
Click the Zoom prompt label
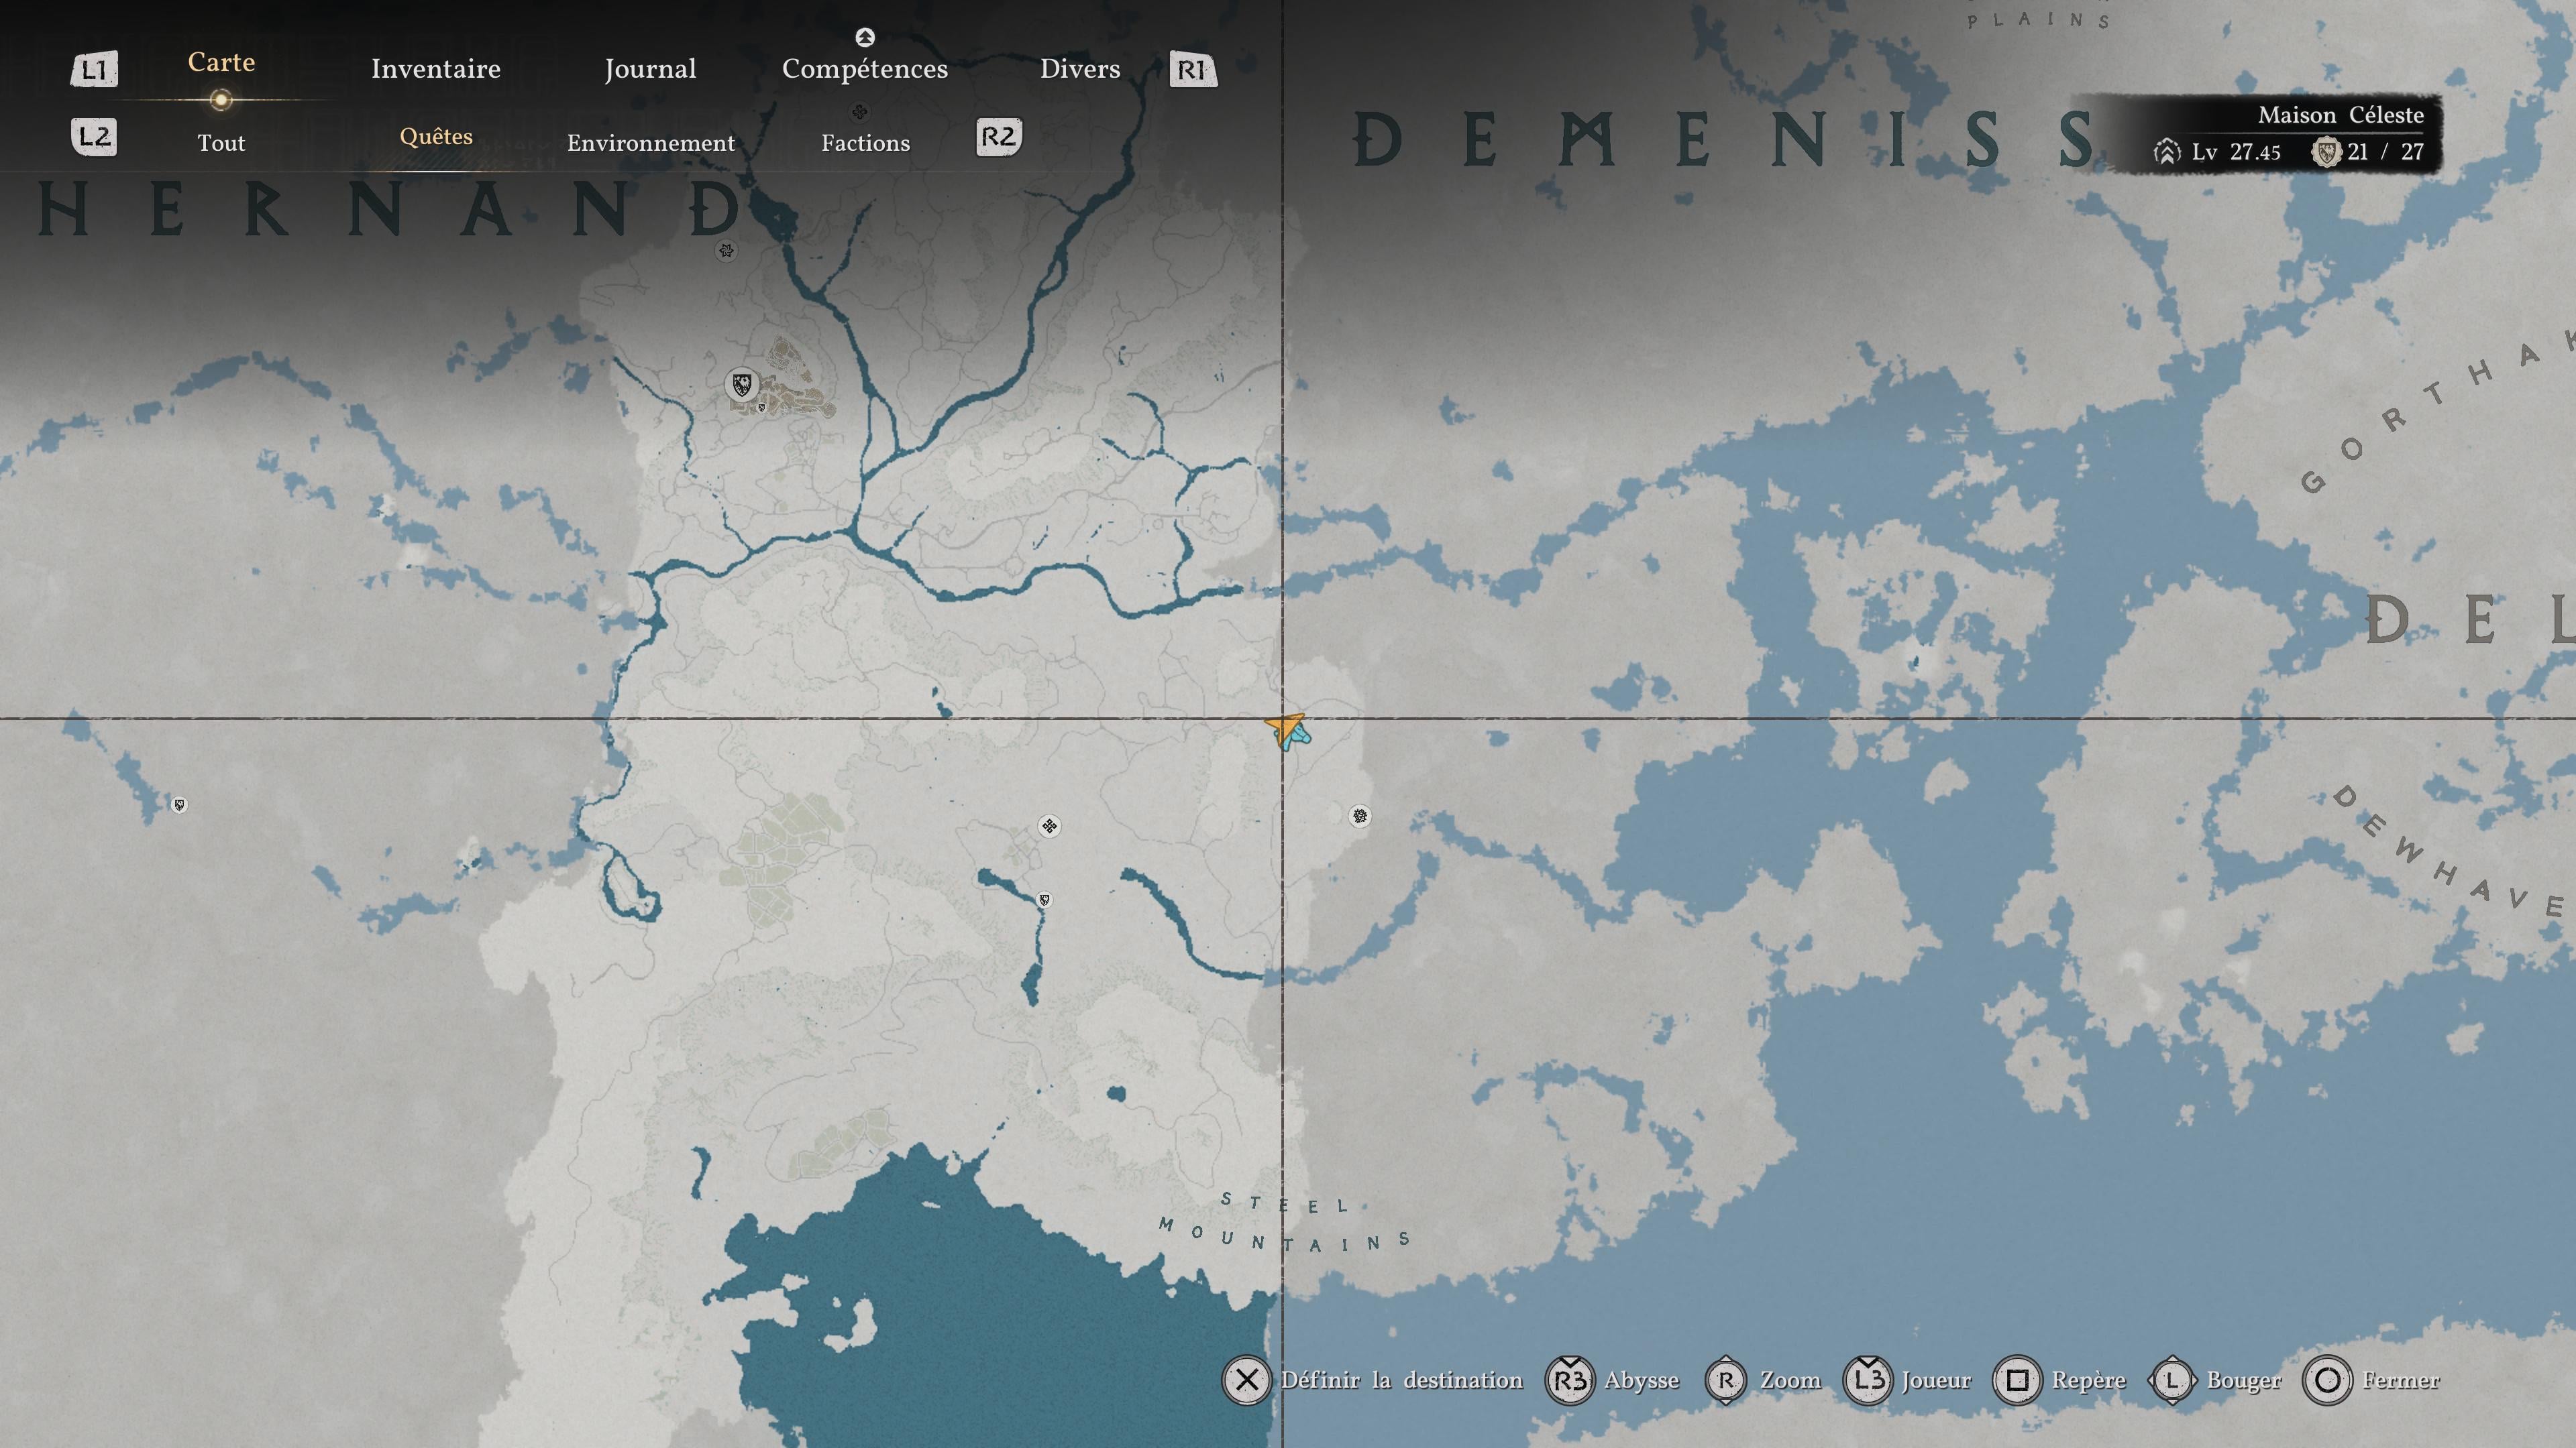click(x=1791, y=1380)
